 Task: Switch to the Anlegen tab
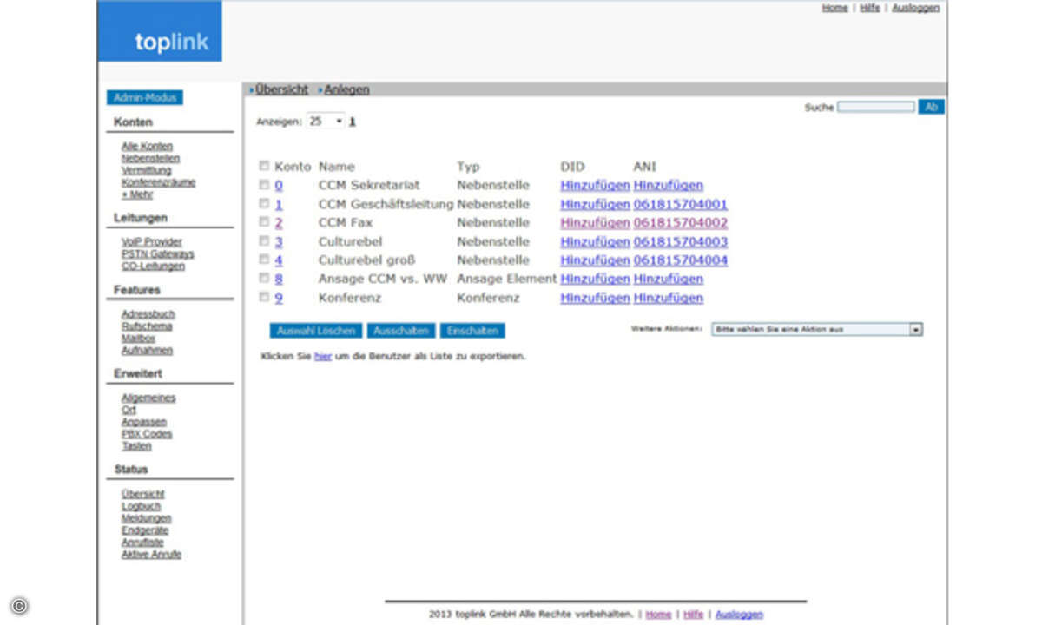(346, 89)
